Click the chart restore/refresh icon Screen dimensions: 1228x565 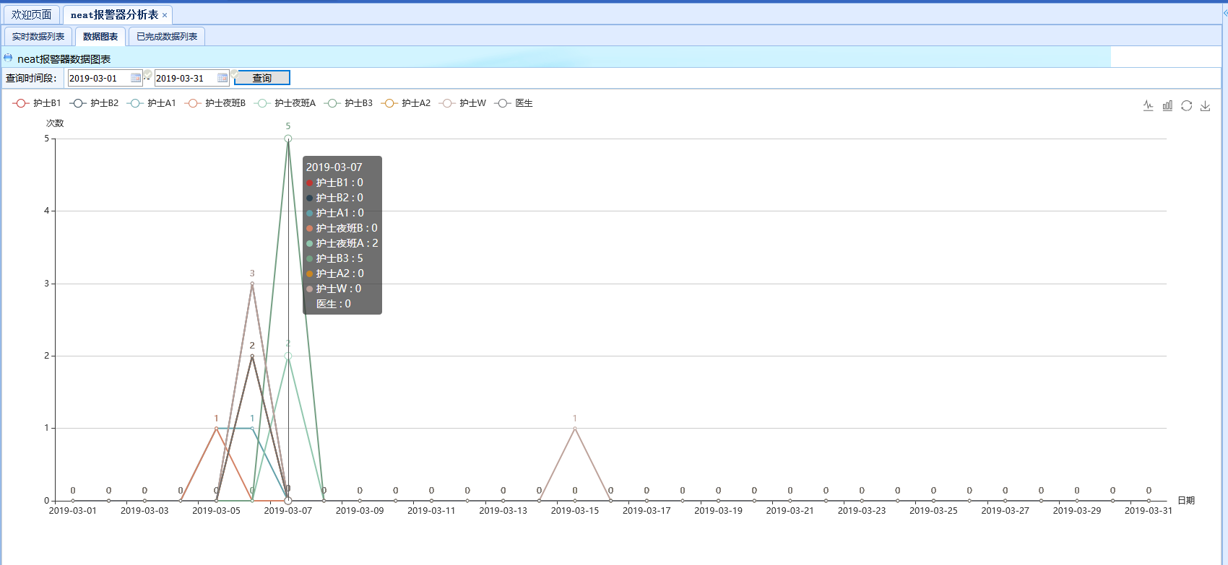[x=1186, y=106]
